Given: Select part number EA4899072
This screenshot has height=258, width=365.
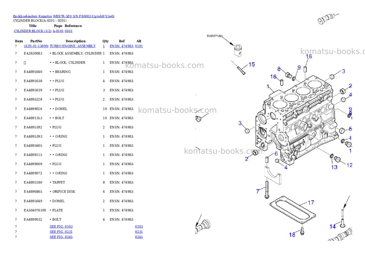Looking at the screenshot, I should coord(33,173).
